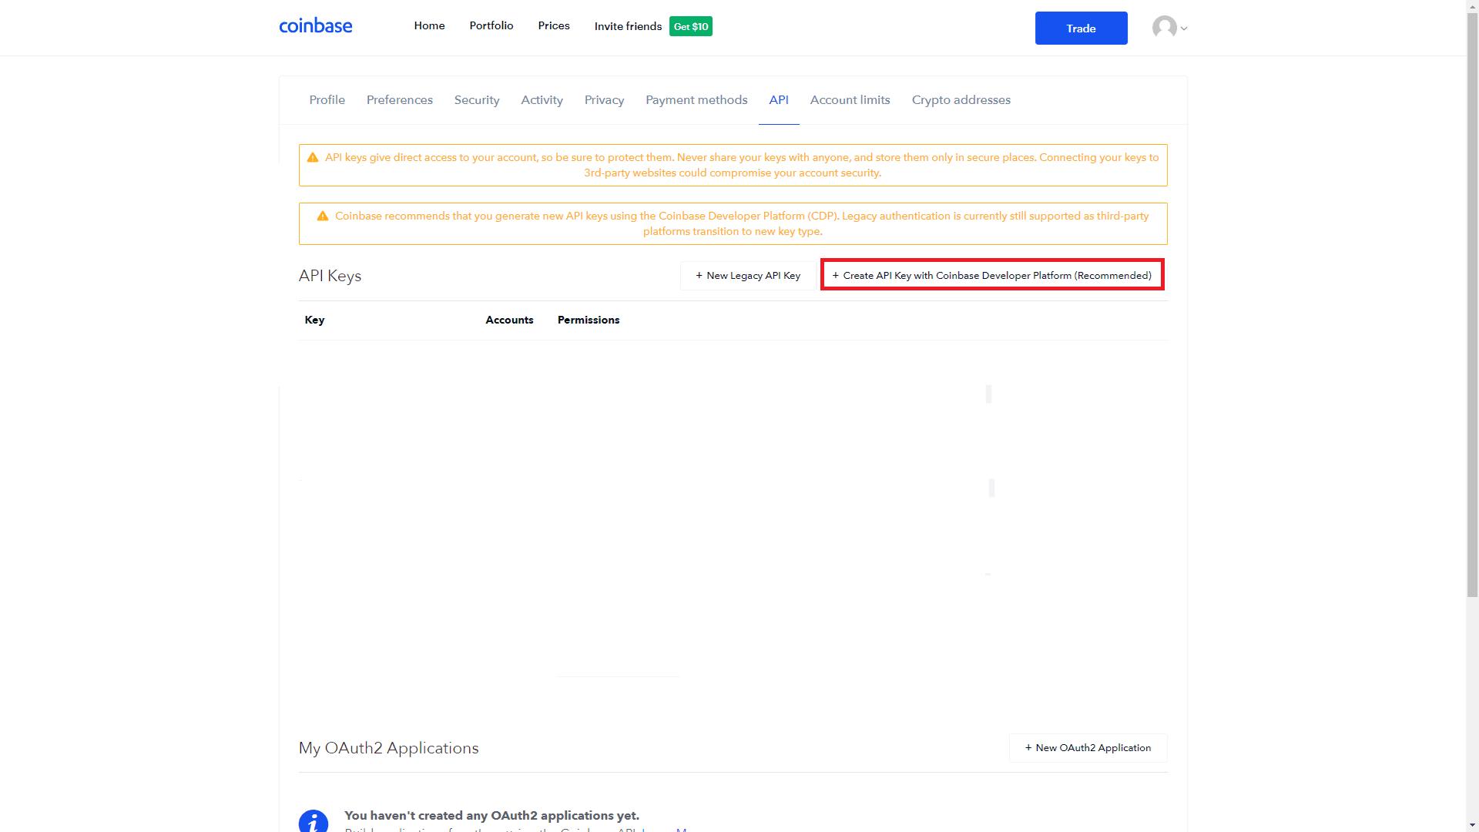Click Invite friends link
Image resolution: width=1479 pixels, height=832 pixels.
click(x=628, y=26)
